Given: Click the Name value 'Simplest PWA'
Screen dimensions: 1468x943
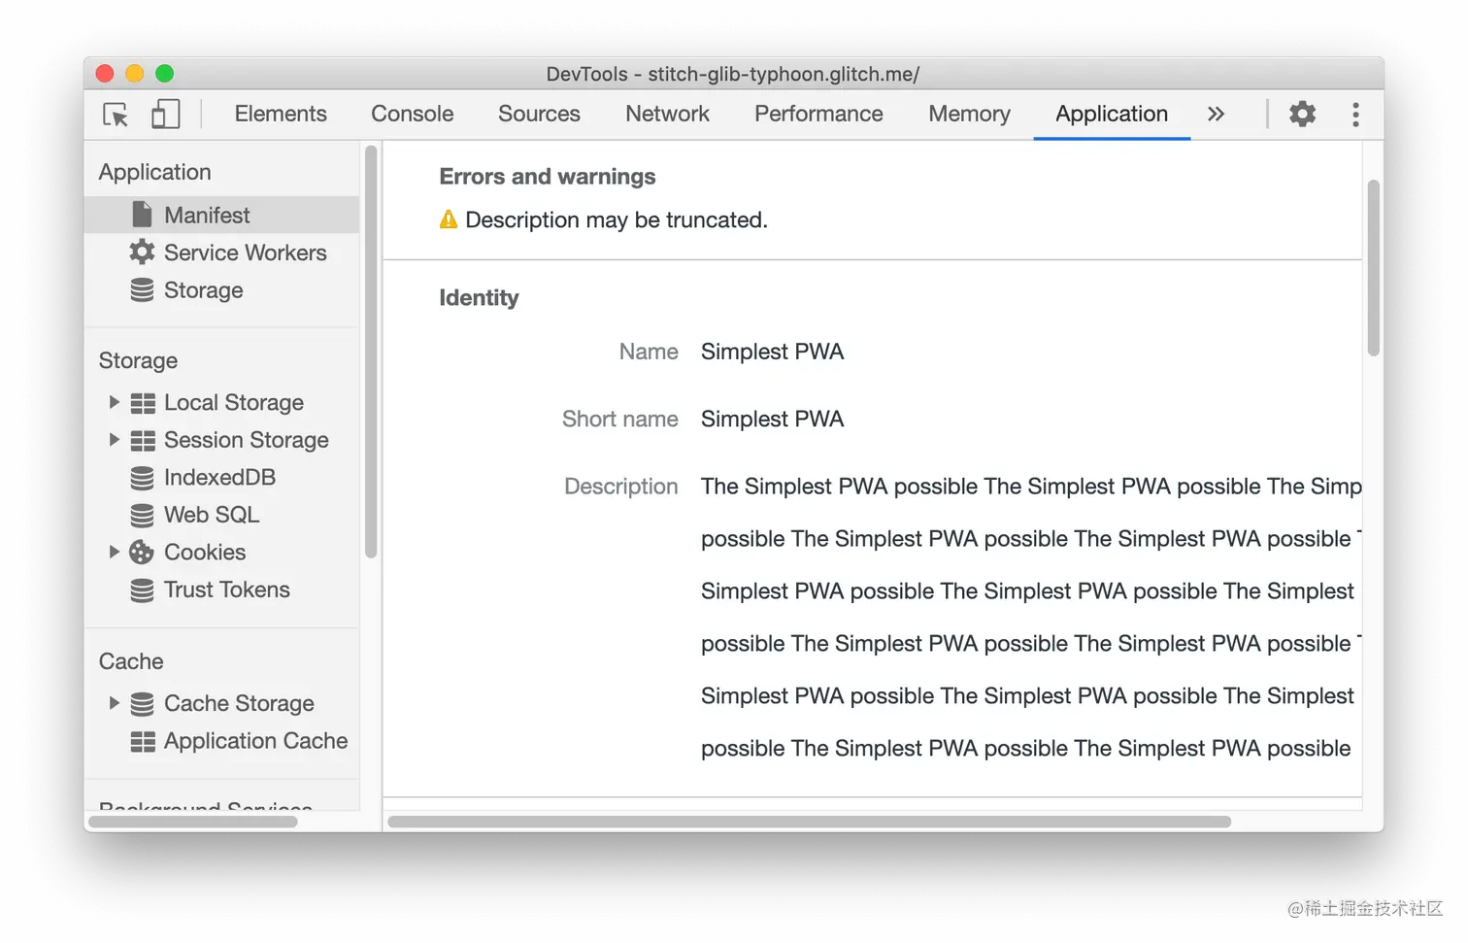Looking at the screenshot, I should point(772,352).
